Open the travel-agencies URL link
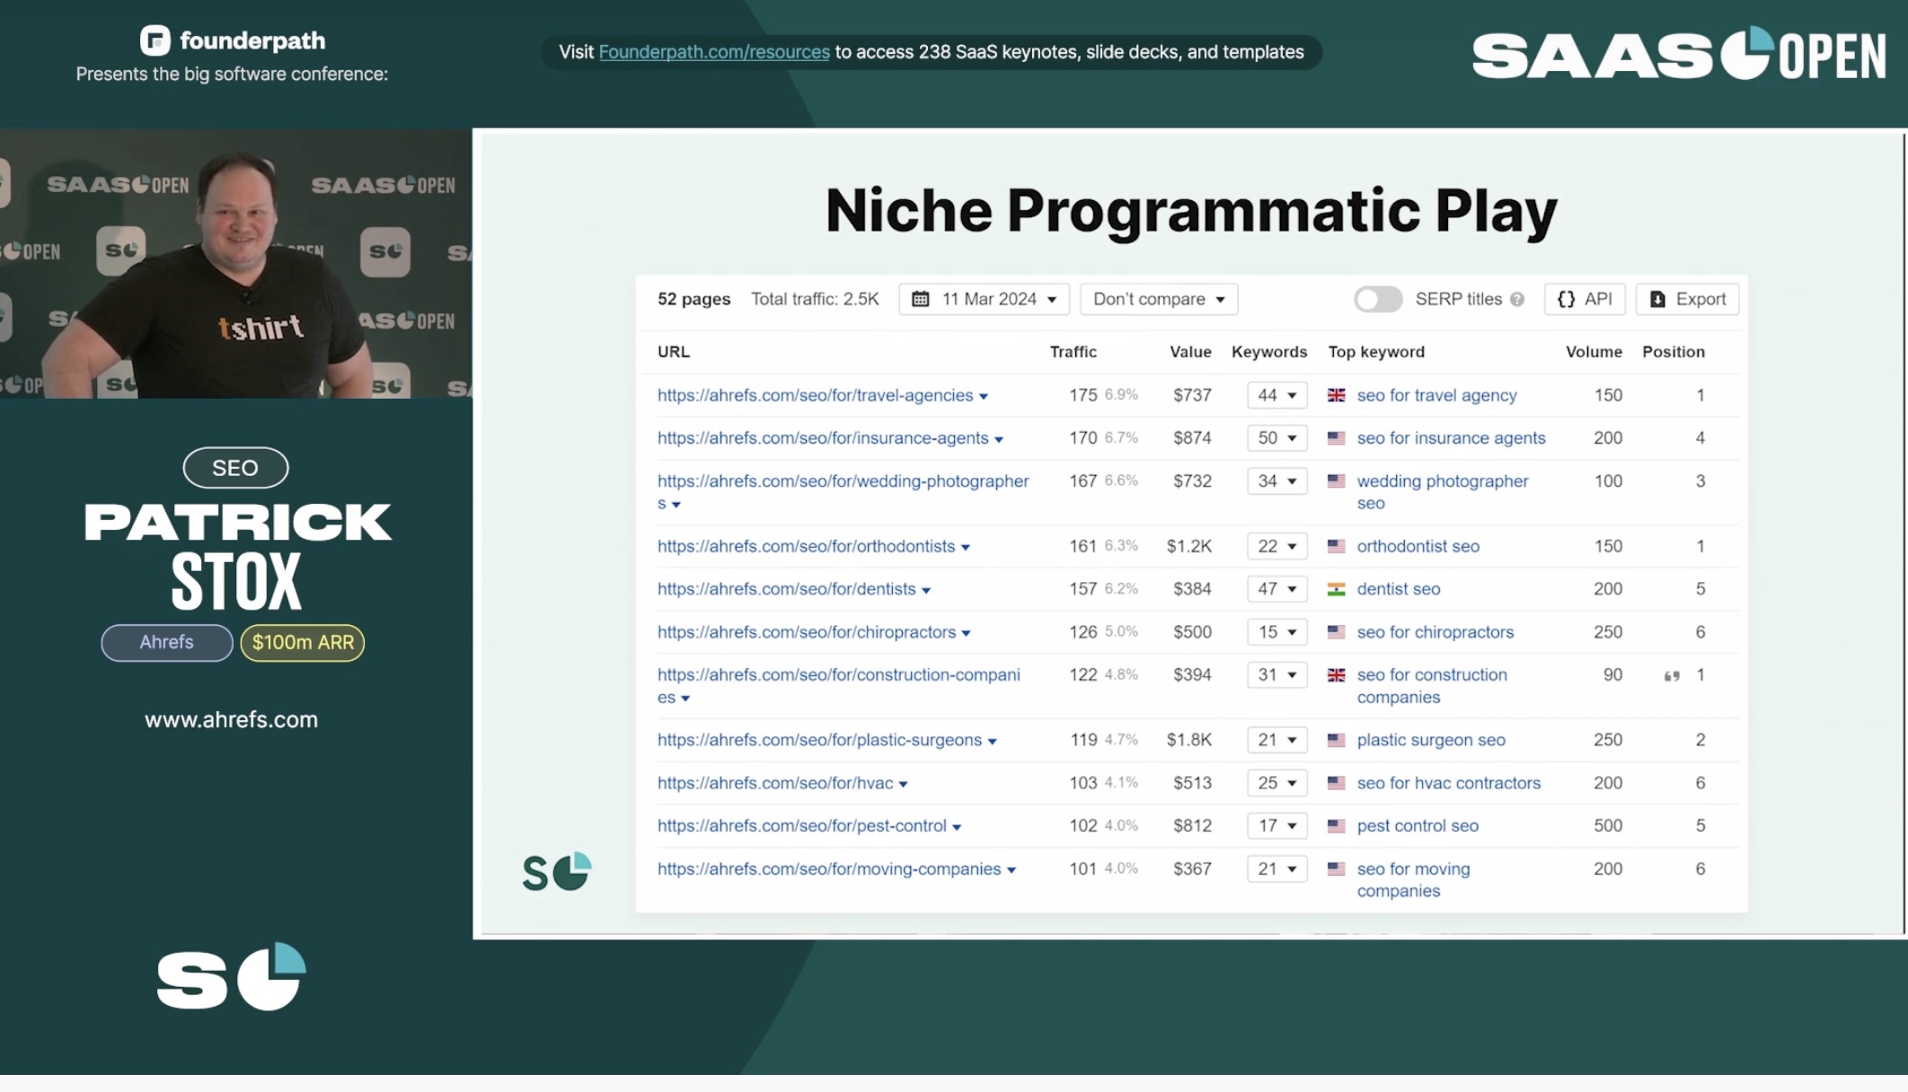Viewport: 1908px width, 1092px height. point(815,395)
